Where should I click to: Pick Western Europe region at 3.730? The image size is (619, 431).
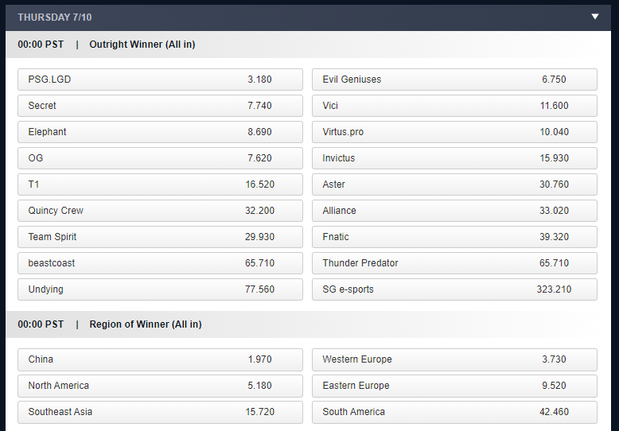coord(454,359)
